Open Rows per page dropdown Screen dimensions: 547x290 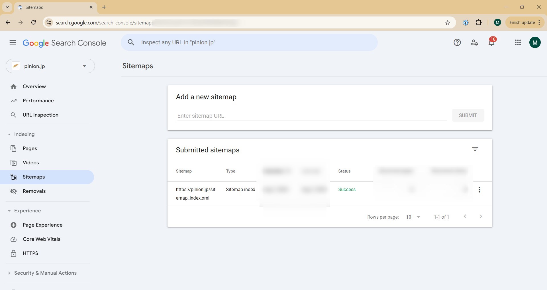point(413,217)
